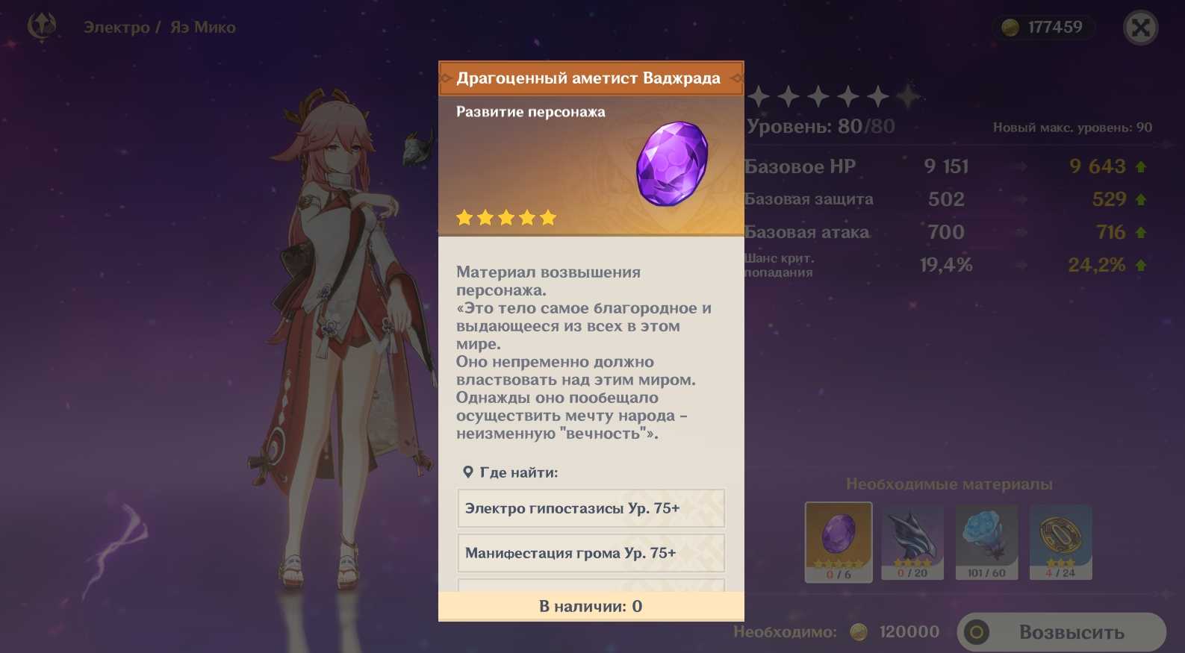1185x653 pixels.
Task: Click the Драгоценный аметист Ваджрада title bar
Action: point(591,78)
